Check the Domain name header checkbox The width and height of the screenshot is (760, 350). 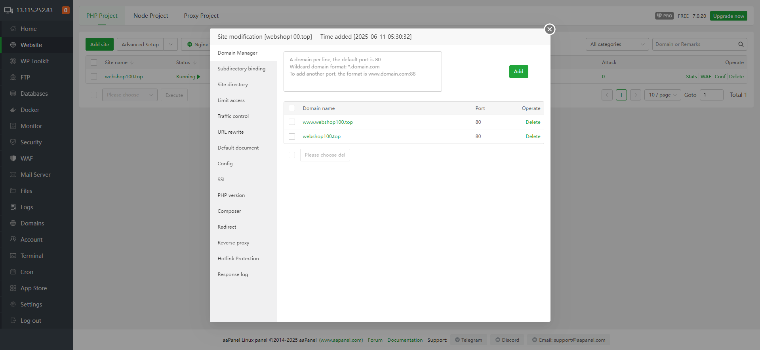tap(292, 108)
